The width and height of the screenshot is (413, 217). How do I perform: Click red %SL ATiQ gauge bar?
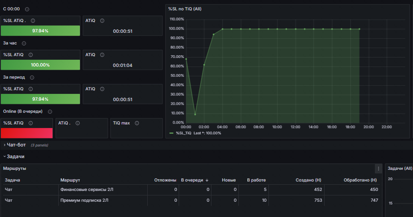[x=26, y=133]
